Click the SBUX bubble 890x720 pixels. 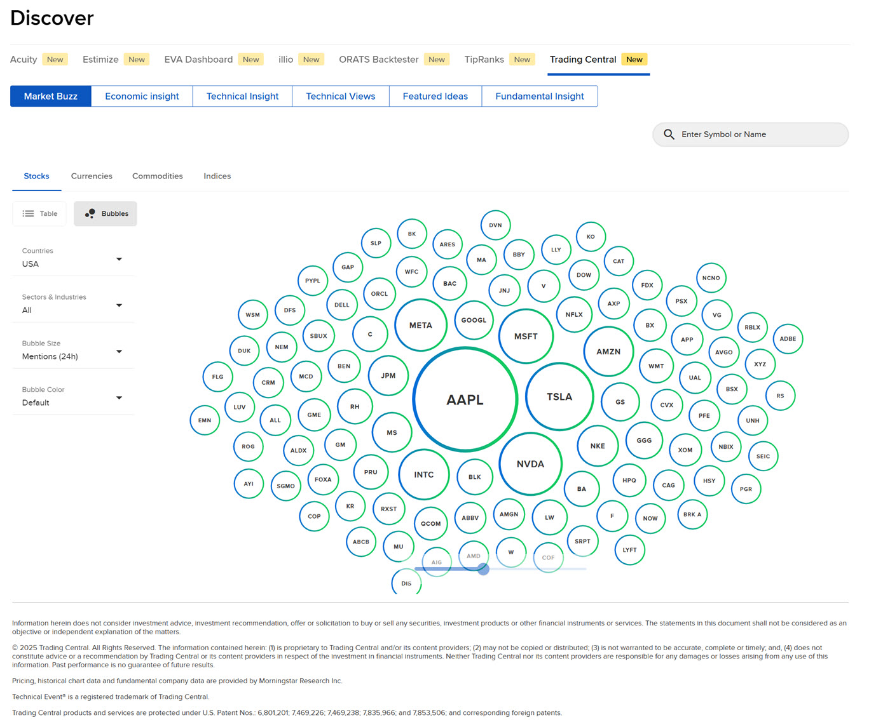pyautogui.click(x=318, y=336)
